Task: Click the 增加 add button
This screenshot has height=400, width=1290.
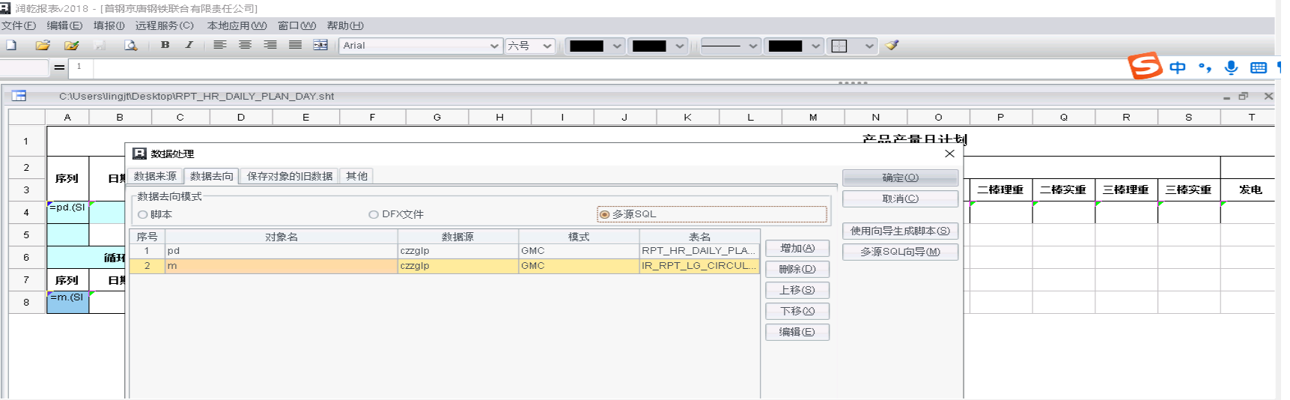Action: coord(797,249)
